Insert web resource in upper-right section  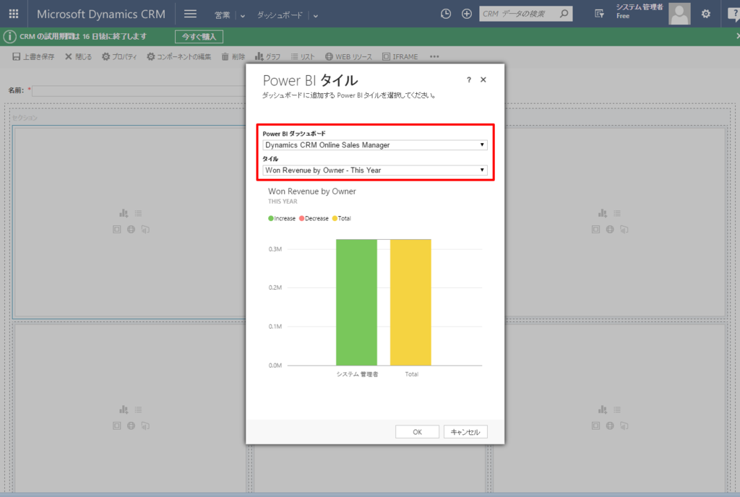pyautogui.click(x=610, y=229)
